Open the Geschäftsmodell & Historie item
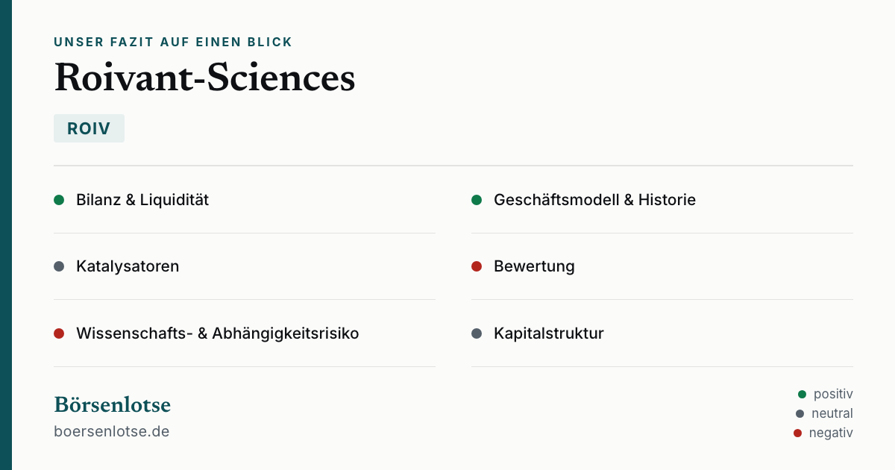This screenshot has height=470, width=895. [662, 200]
